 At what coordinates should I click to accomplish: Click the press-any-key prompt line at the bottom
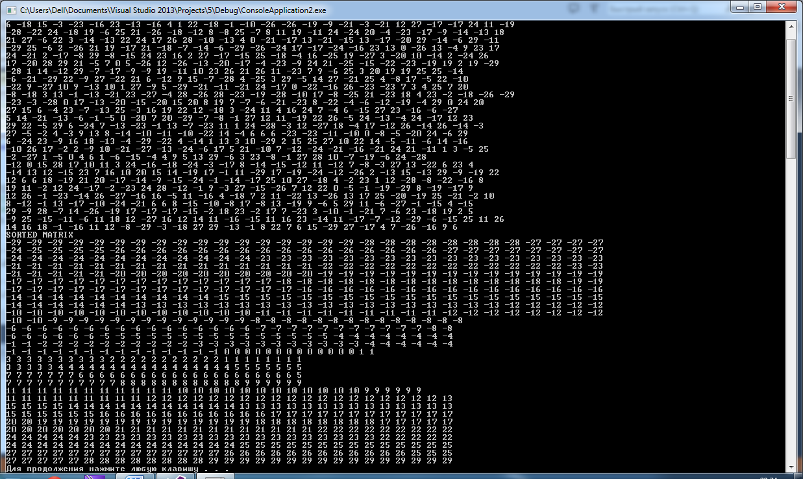click(x=117, y=469)
